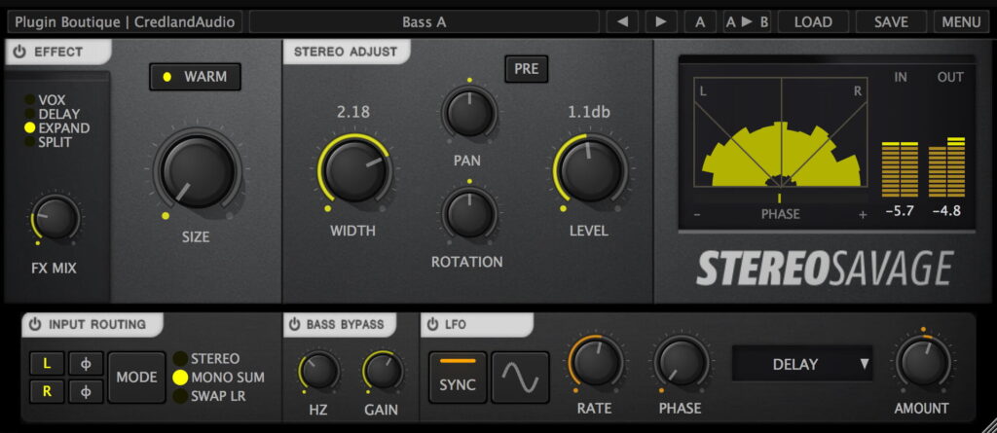
Task: Go to previous preset arrow
Action: point(622,21)
